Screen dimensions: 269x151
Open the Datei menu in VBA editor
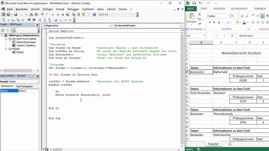click(x=10, y=9)
